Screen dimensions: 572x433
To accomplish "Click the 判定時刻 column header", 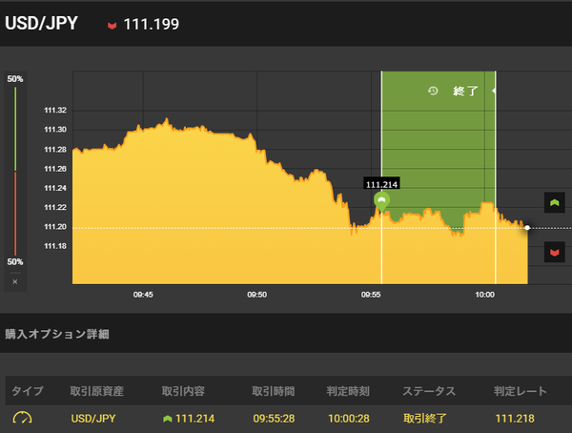I will pos(348,391).
